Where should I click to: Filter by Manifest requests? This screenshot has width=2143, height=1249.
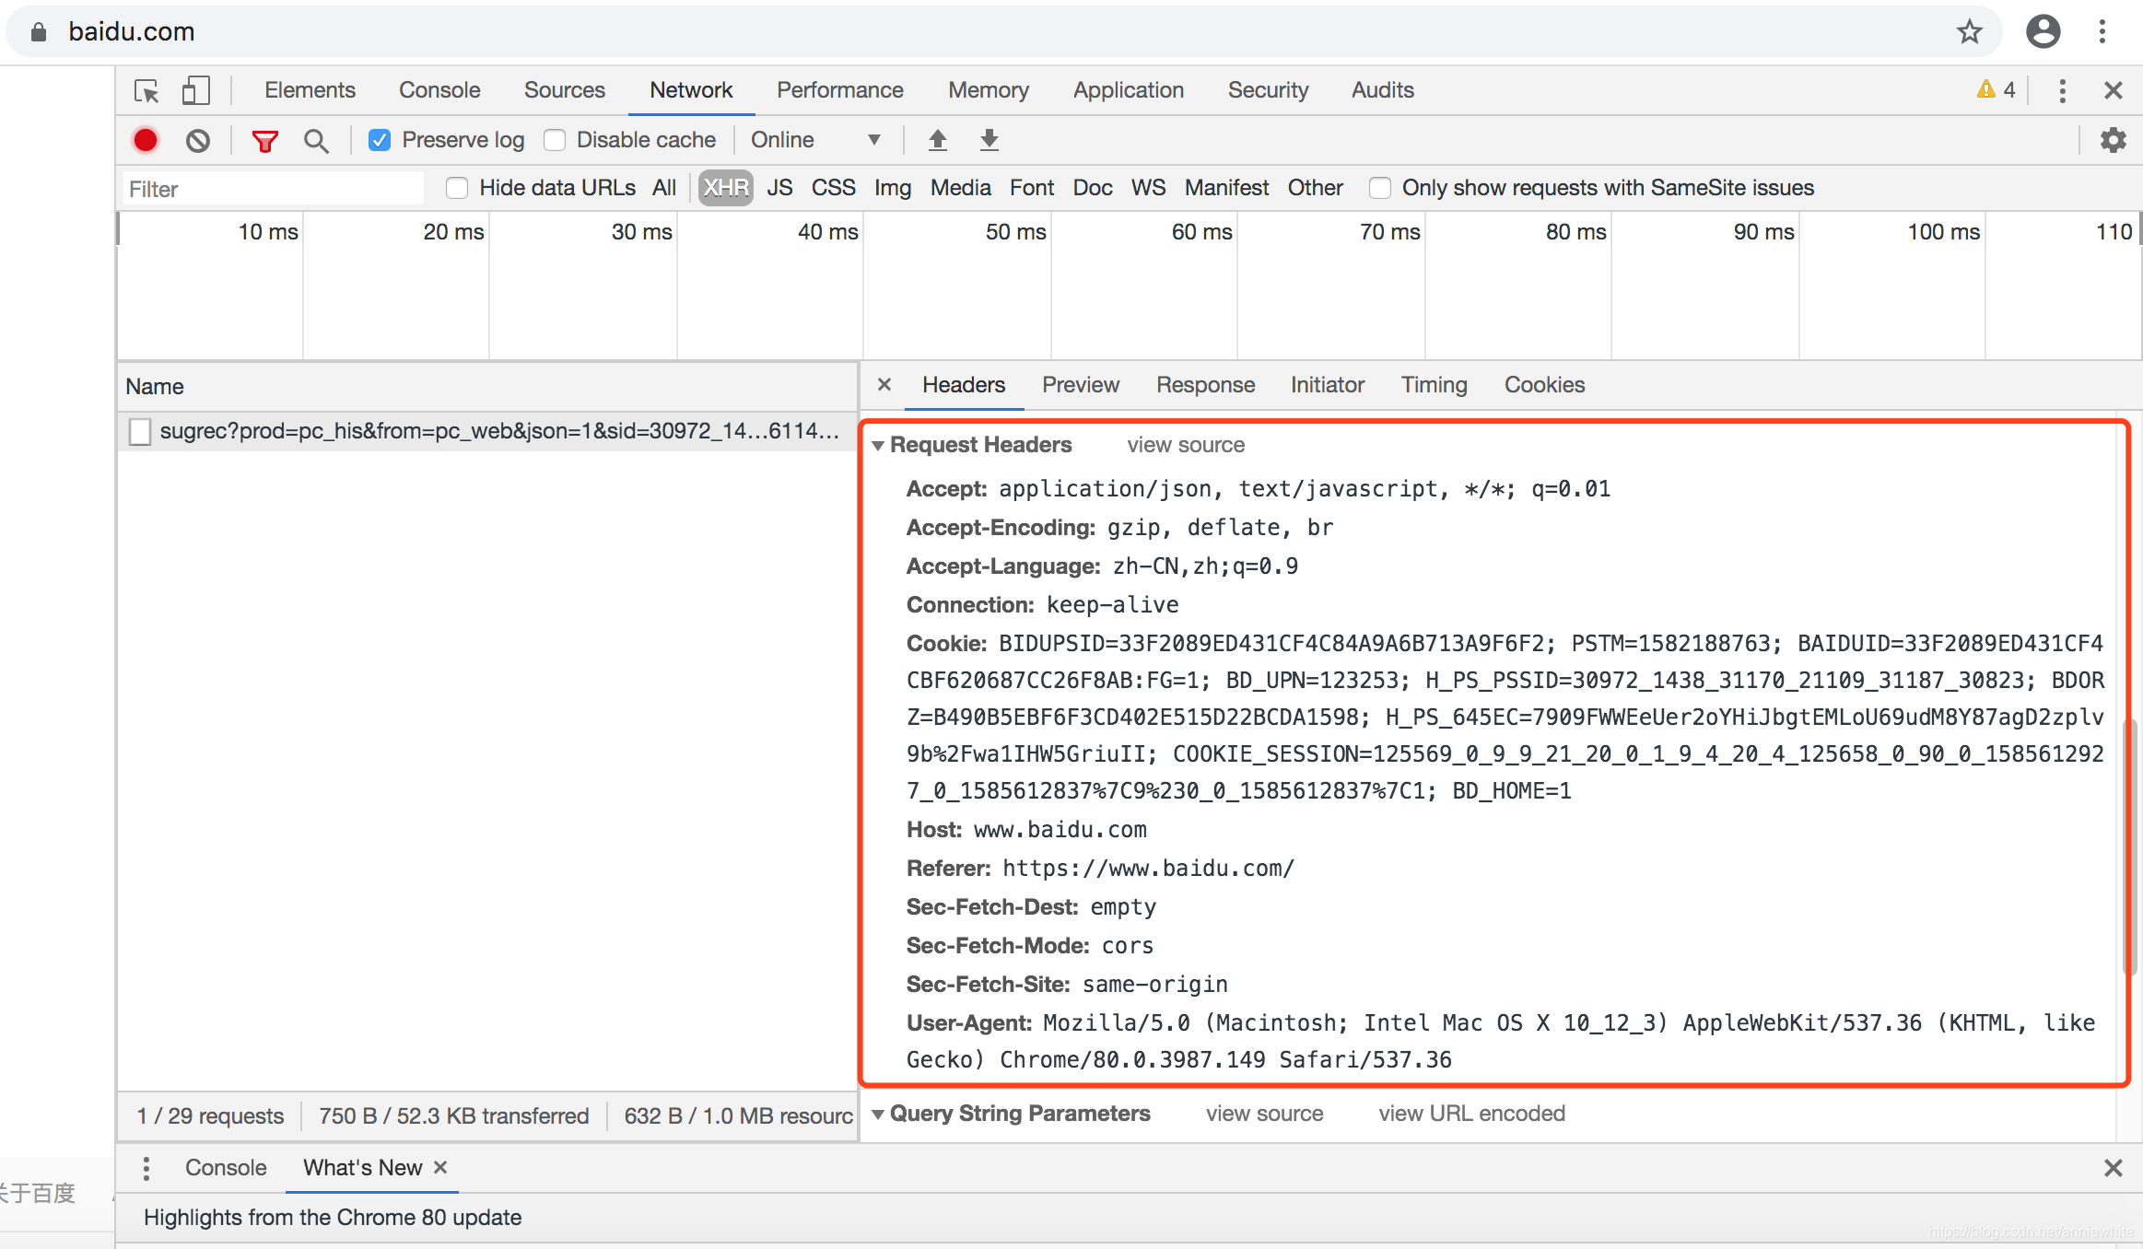(x=1226, y=188)
